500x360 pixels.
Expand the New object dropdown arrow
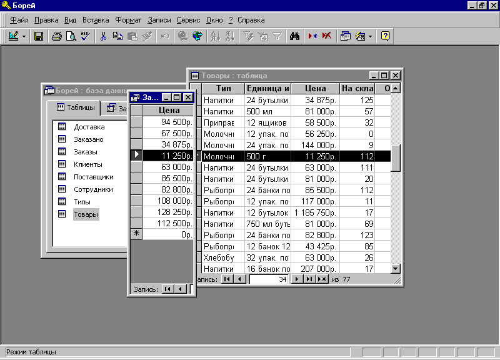pos(370,36)
